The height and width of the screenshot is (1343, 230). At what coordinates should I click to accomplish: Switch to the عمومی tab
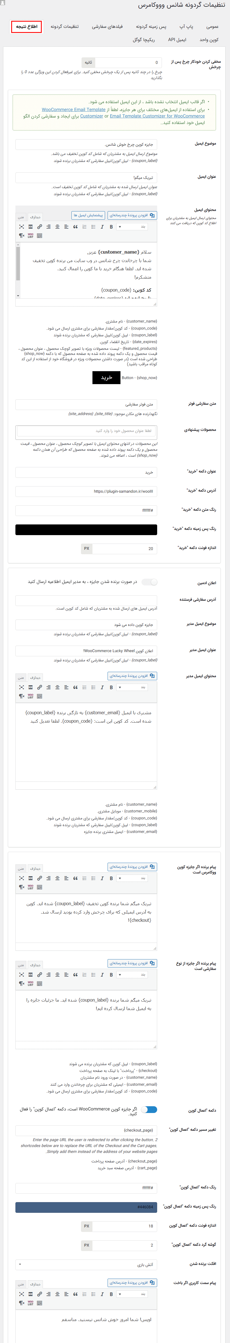pos(212,27)
